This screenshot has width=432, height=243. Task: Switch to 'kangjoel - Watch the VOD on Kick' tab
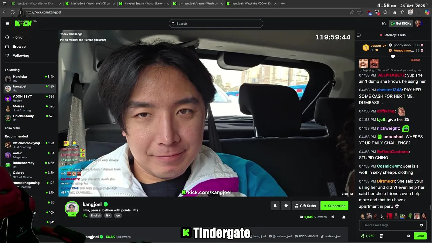[x=252, y=4]
